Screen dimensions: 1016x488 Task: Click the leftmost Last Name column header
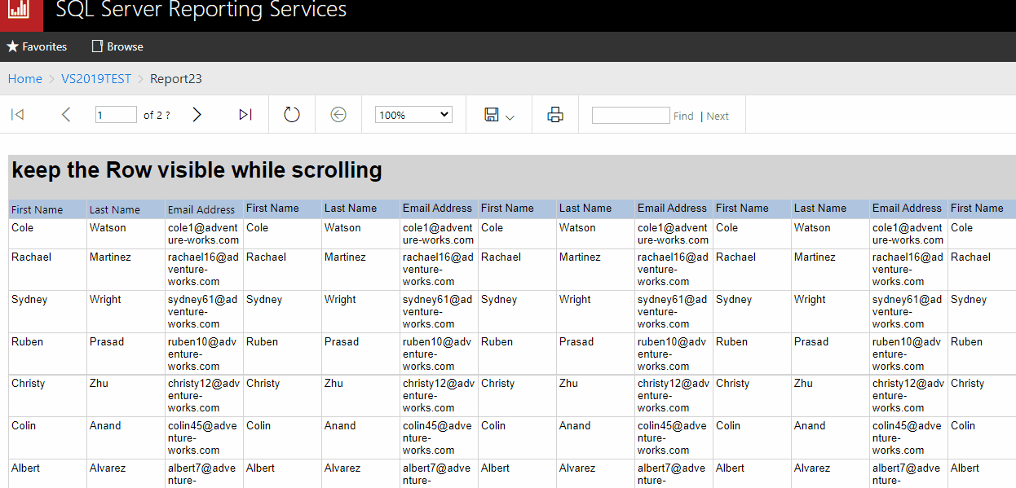(x=126, y=209)
